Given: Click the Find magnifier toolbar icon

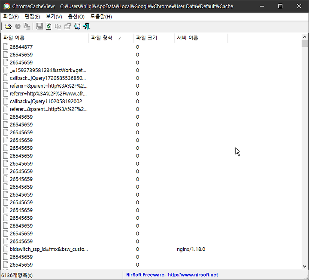Looking at the screenshot, I should 77,27.
